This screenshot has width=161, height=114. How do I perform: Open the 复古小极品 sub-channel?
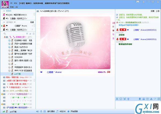click(x=17, y=91)
